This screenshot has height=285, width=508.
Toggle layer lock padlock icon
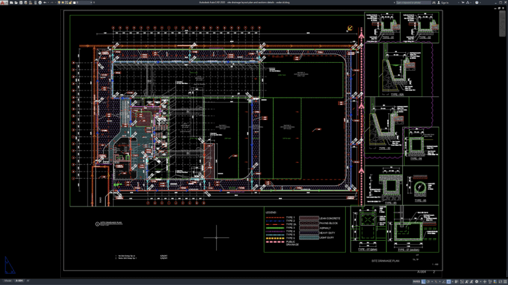(70, 3)
